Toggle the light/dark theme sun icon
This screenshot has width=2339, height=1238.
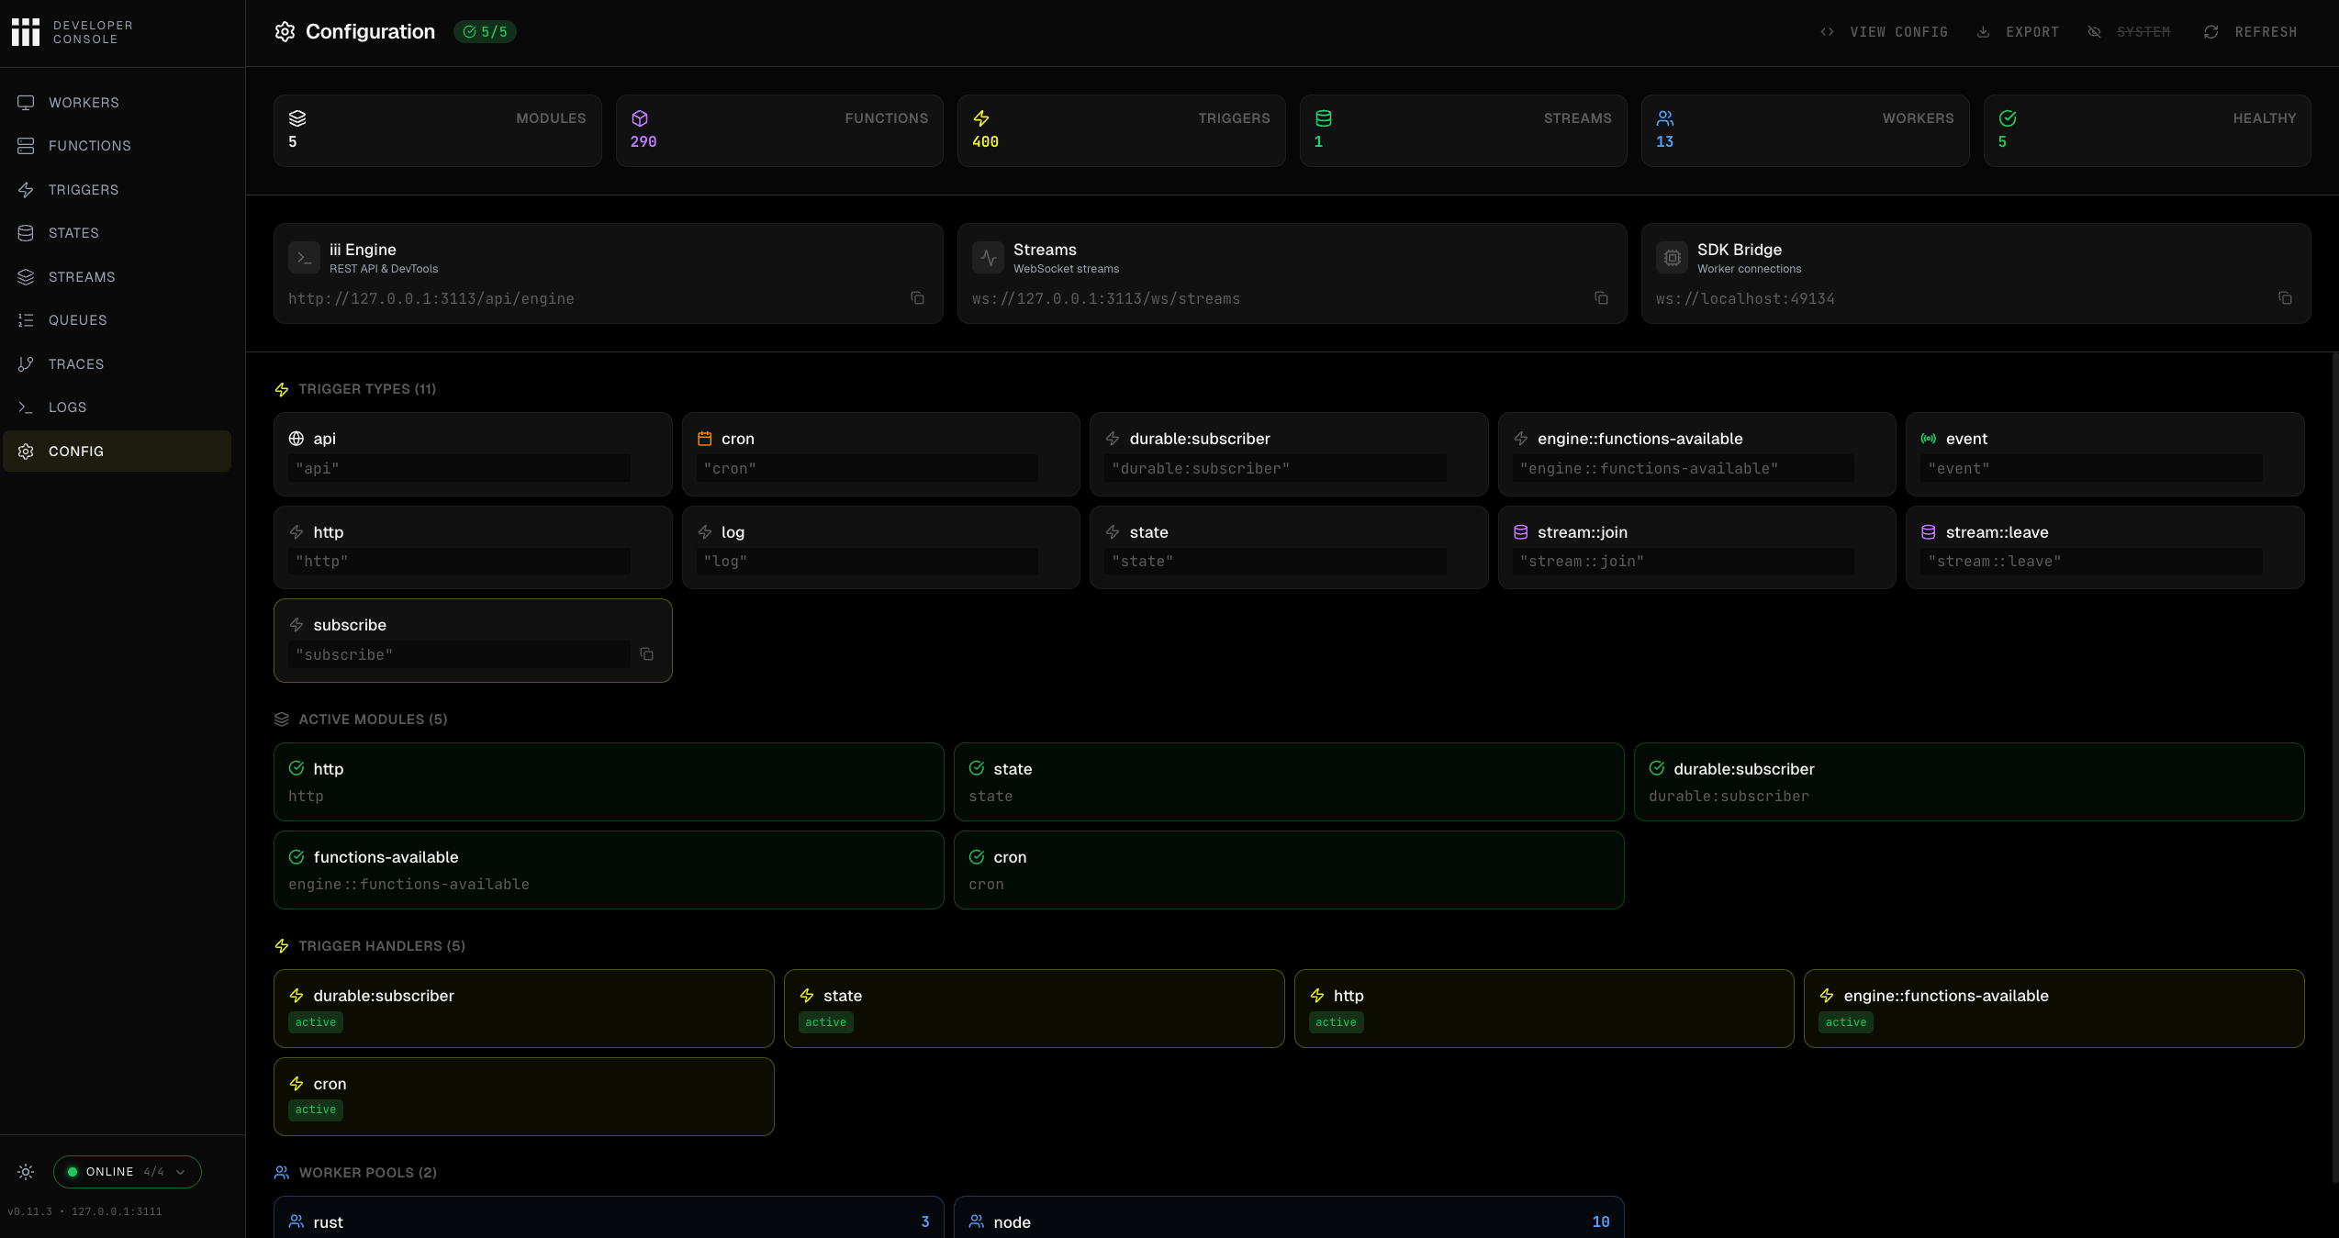coord(26,1172)
